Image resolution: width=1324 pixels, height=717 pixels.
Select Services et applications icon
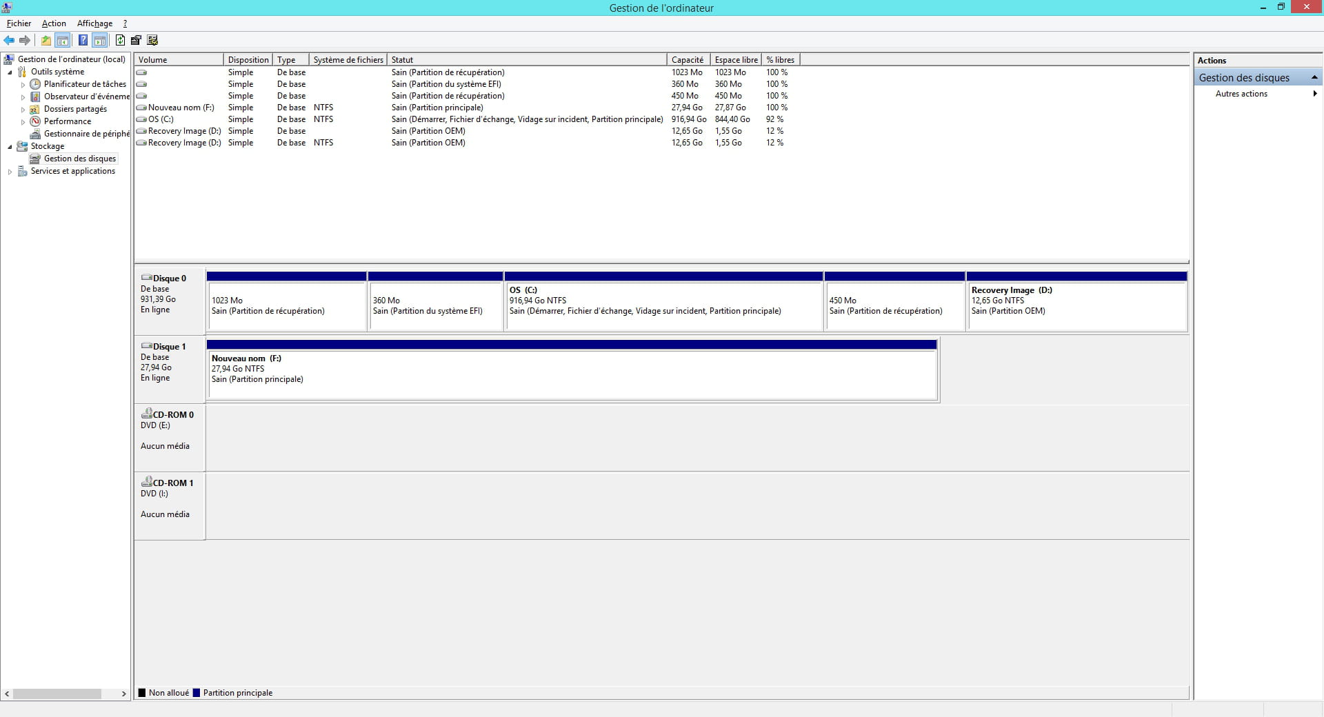[x=22, y=171]
